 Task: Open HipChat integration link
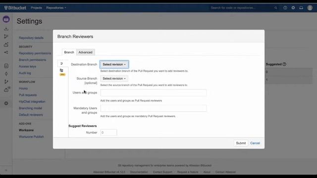(32, 102)
